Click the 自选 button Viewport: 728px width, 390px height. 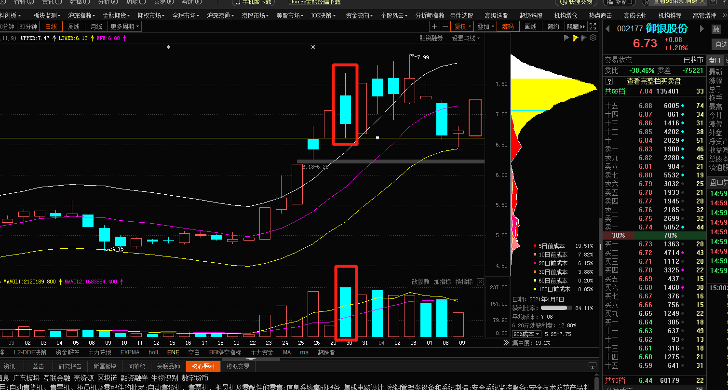click(720, 44)
